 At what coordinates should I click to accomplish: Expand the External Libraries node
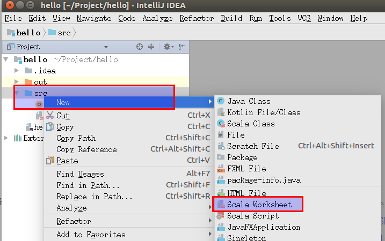[6, 138]
